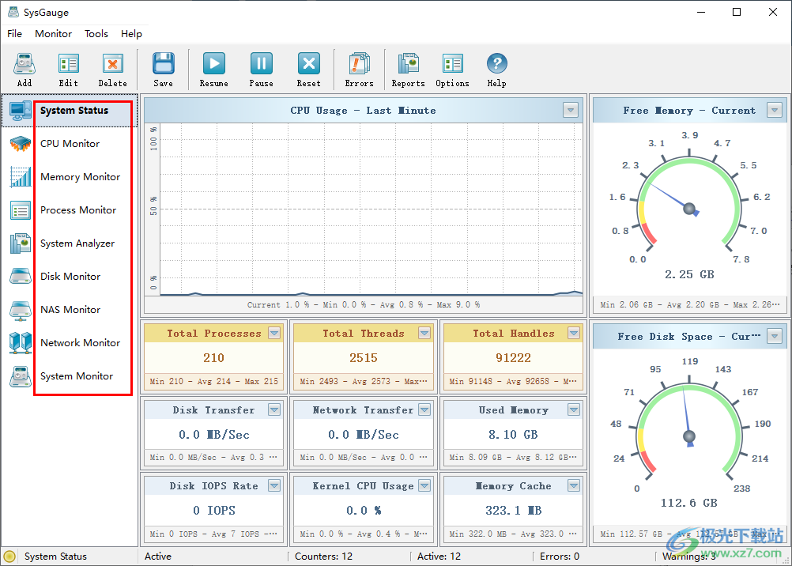This screenshot has height=566, width=792.
Task: Click the Help question mark icon
Action: (497, 64)
